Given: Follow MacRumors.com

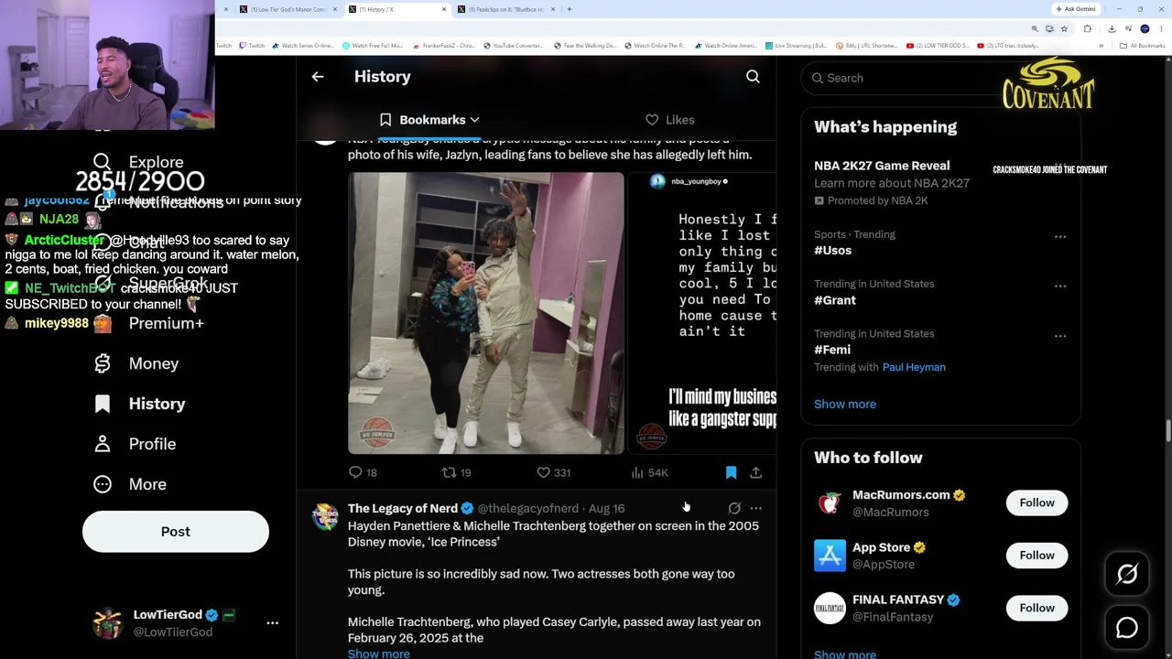Looking at the screenshot, I should (x=1036, y=502).
